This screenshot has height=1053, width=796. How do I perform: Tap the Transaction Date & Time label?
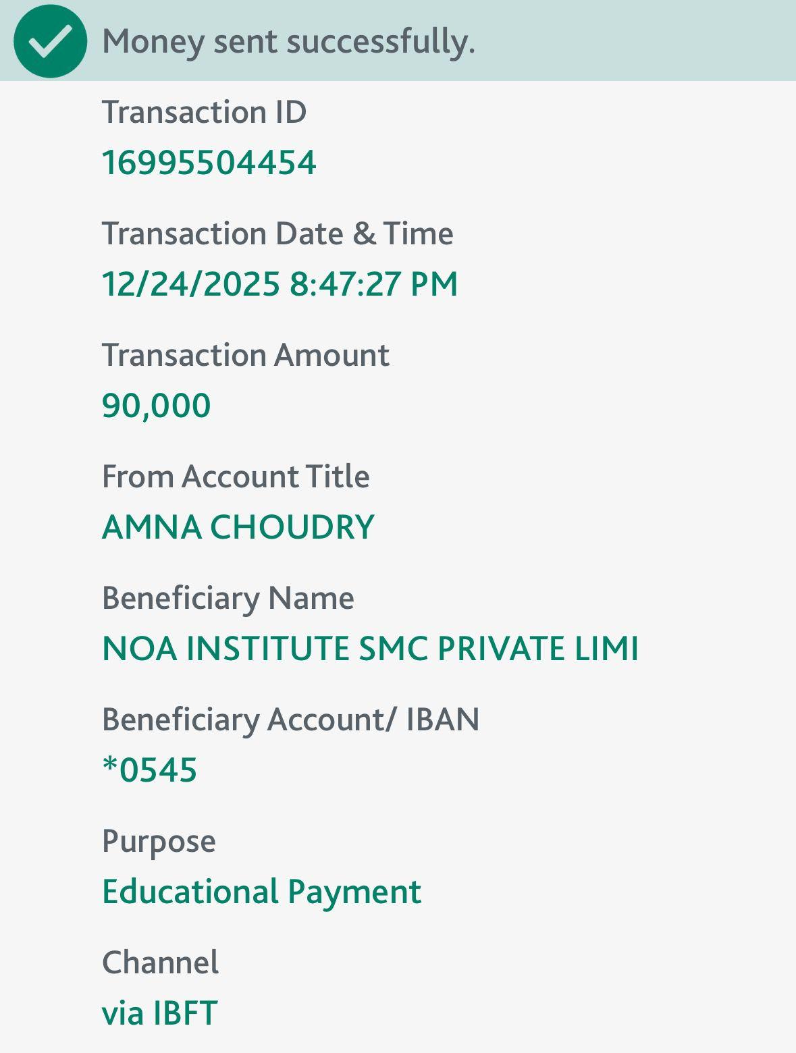pyautogui.click(x=277, y=234)
